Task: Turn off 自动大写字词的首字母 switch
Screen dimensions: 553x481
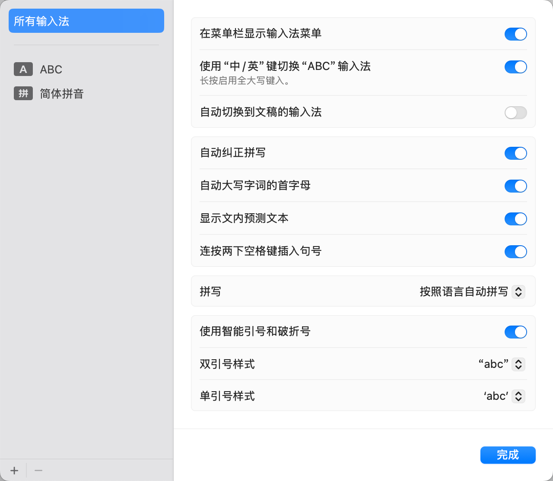Action: (x=515, y=186)
